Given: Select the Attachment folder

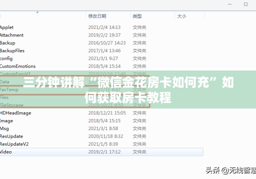Looking at the screenshot, I should (x=12, y=35).
